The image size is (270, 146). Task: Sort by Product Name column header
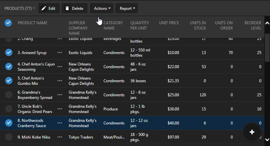coord(32,23)
